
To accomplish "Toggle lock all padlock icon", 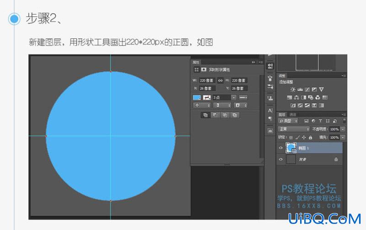I will (x=310, y=138).
